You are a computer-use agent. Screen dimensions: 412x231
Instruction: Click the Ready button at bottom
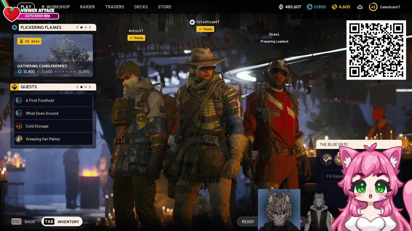tap(248, 222)
